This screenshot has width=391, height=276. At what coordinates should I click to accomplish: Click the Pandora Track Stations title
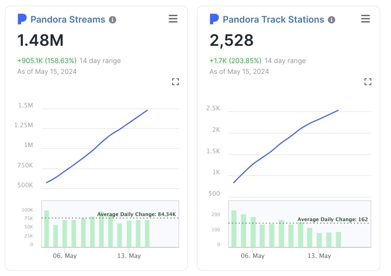273,20
